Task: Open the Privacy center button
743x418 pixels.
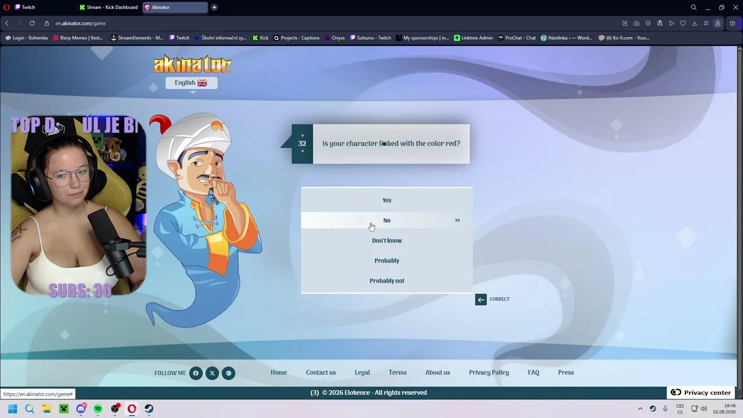Action: [701, 392]
